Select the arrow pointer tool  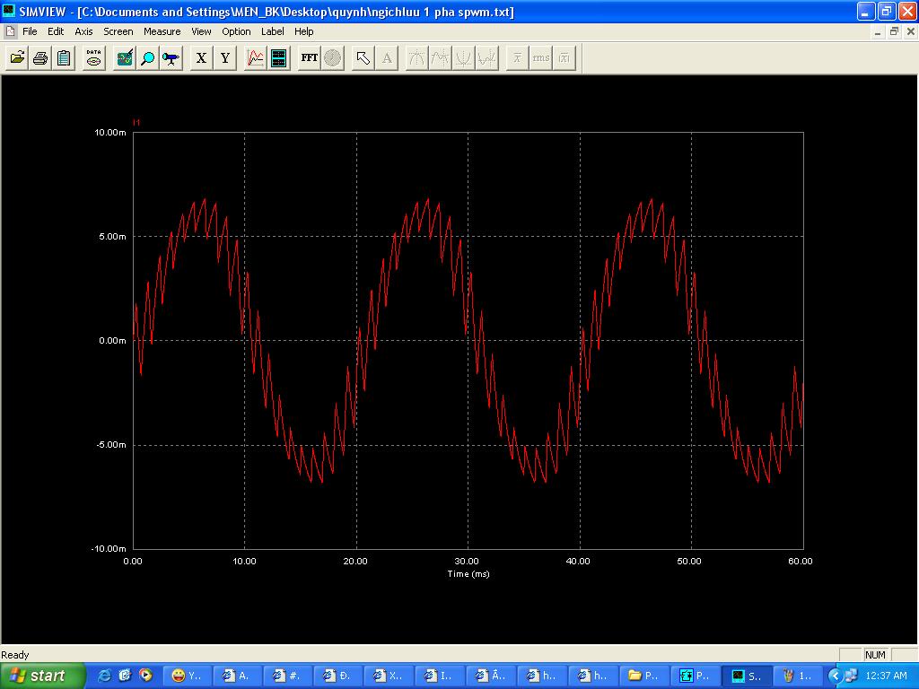coord(363,58)
